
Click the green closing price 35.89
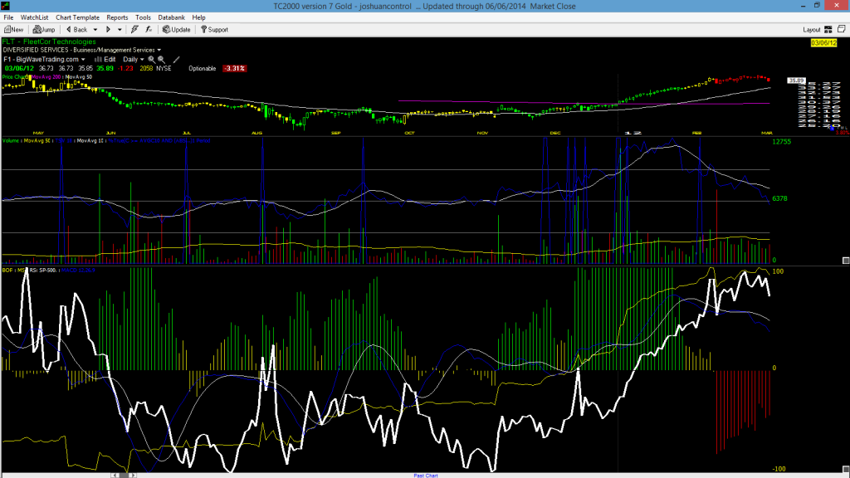tap(105, 68)
